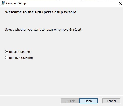Click the "Remove GraXpert" option label text
123x106 pixels.
tap(21, 58)
